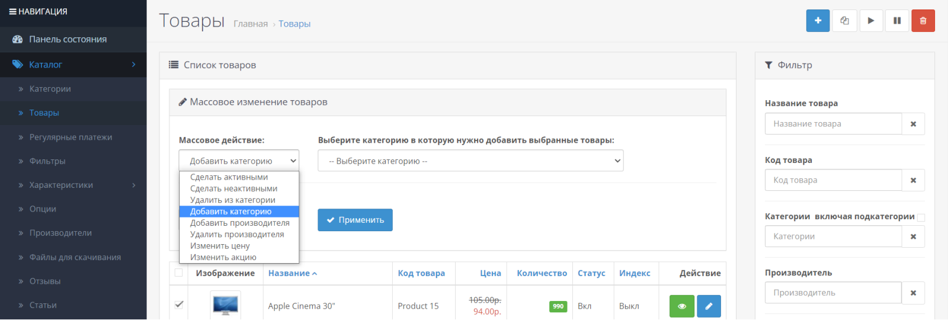This screenshot has width=948, height=320.
Task: Tick the select-all checkbox in table header
Action: pyautogui.click(x=179, y=273)
